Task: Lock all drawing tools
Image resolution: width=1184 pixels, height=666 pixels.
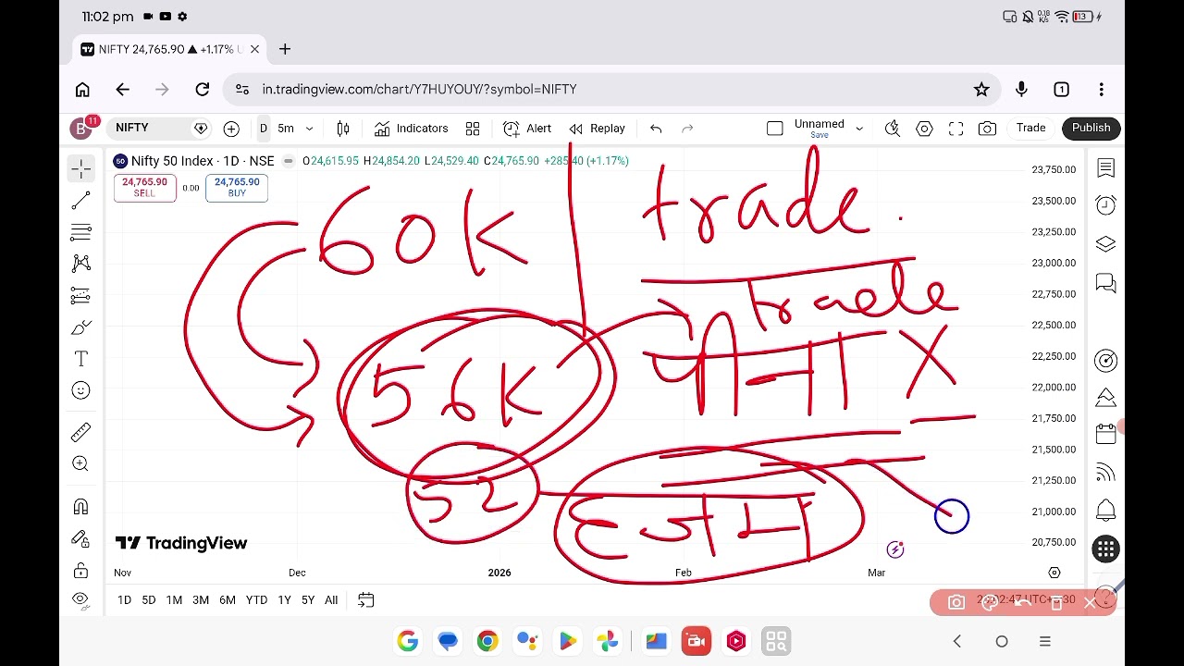Action: (x=81, y=570)
